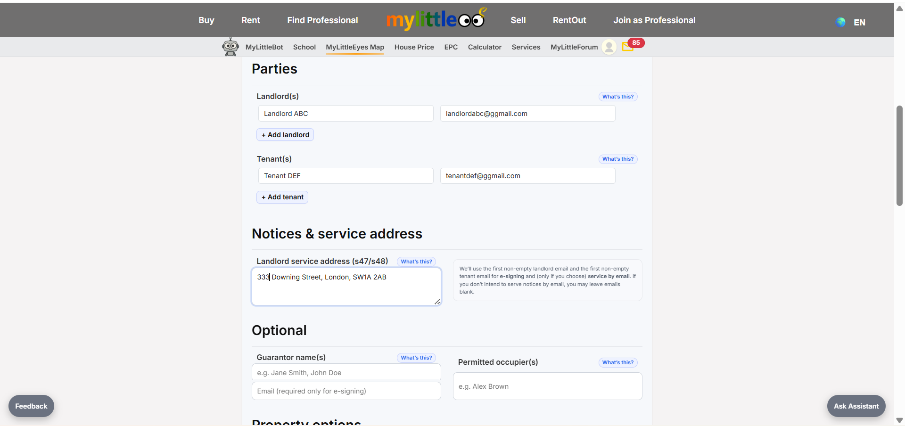Click the globe language icon
Screen dimensions: 905x426
[840, 22]
